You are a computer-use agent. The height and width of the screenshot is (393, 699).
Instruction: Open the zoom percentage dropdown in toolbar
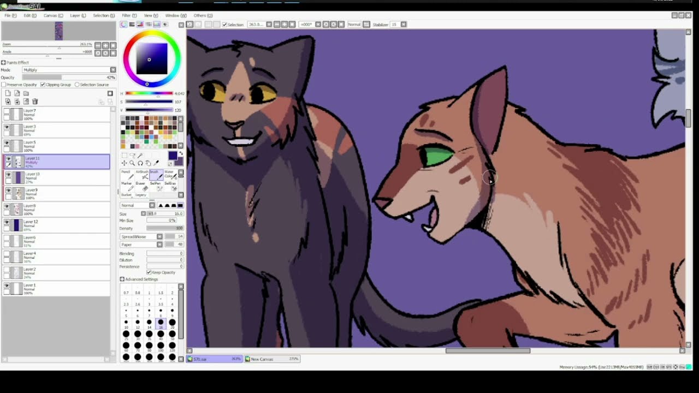tap(268, 25)
